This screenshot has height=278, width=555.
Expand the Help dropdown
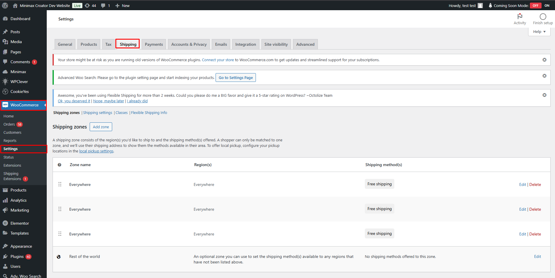(x=539, y=32)
